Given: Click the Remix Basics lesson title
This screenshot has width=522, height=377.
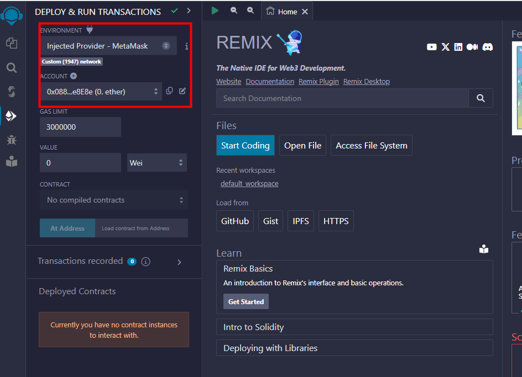Looking at the screenshot, I should click(248, 269).
